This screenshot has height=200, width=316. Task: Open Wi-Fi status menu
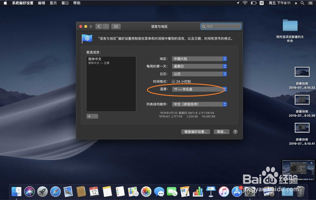pyautogui.click(x=245, y=3)
